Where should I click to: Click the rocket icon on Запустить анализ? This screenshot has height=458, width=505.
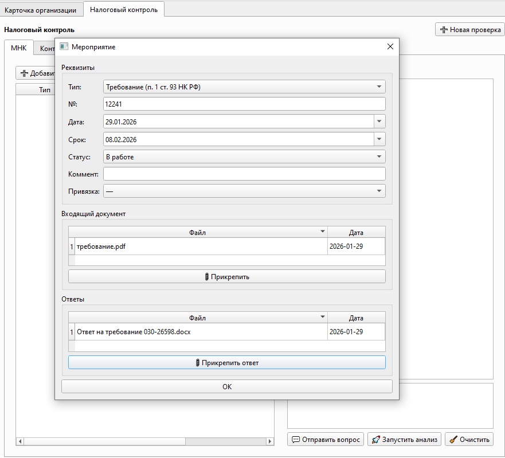coord(375,440)
